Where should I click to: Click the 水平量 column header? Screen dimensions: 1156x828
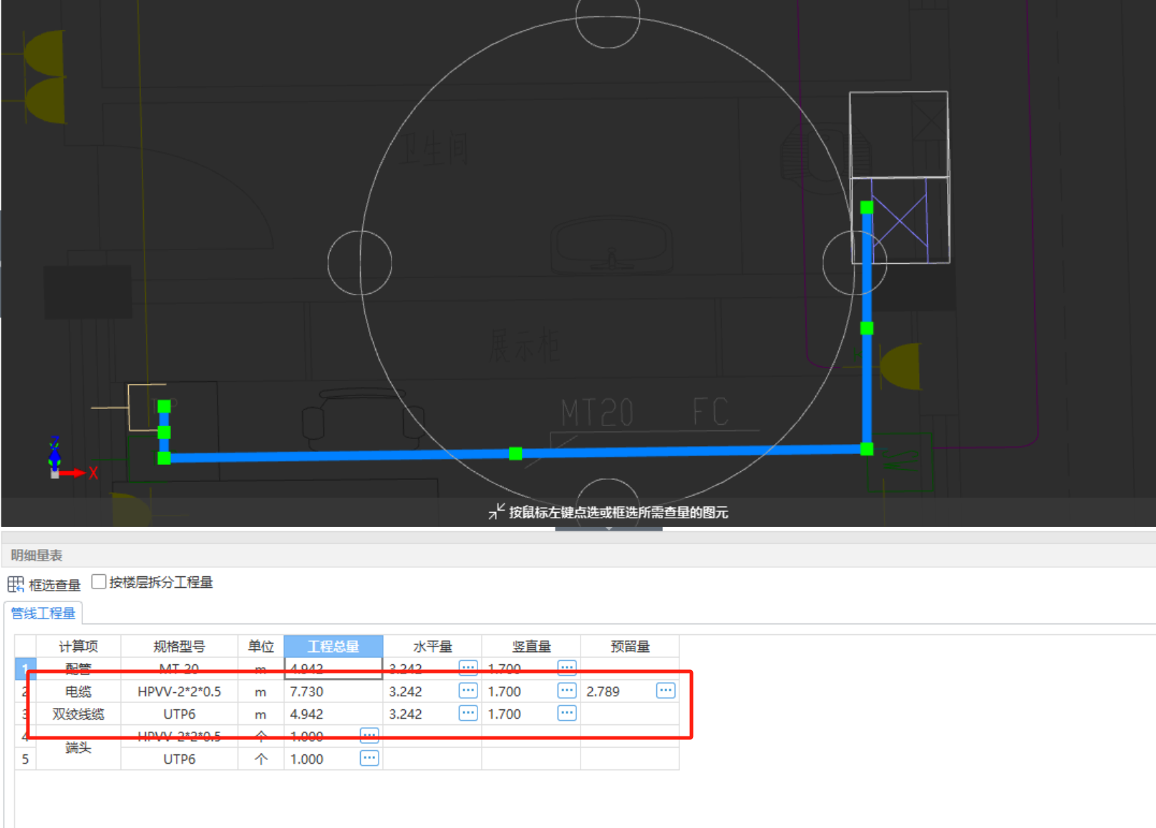coord(432,646)
